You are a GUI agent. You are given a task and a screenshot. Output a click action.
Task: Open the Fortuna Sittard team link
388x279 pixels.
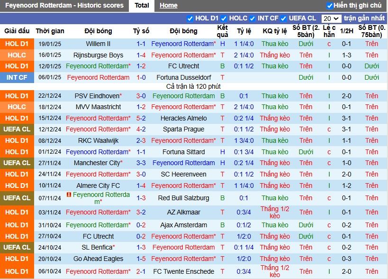pyautogui.click(x=184, y=152)
